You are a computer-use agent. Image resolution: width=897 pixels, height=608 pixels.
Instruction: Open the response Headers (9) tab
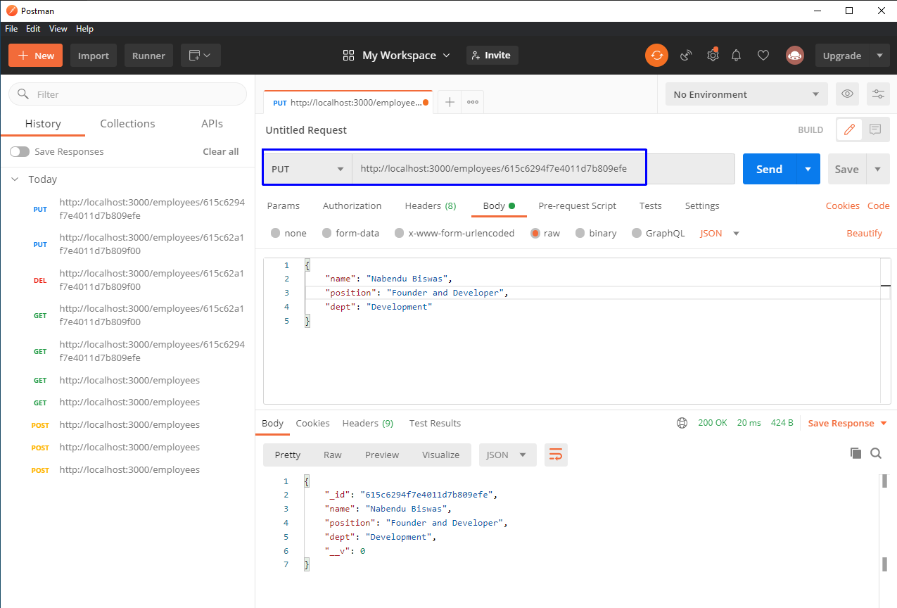[x=367, y=423]
